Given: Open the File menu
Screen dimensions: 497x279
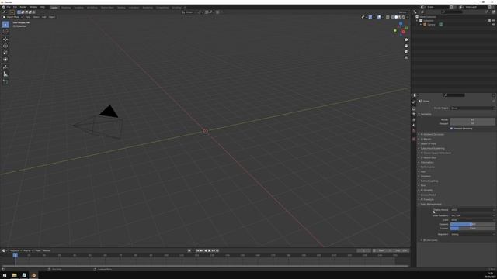Looking at the screenshot, I should tap(9, 7).
